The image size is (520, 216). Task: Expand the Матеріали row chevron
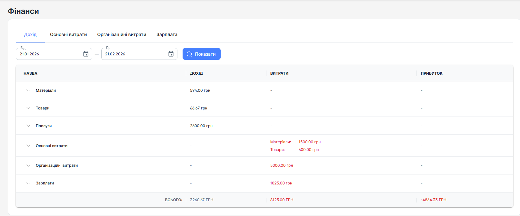(28, 90)
